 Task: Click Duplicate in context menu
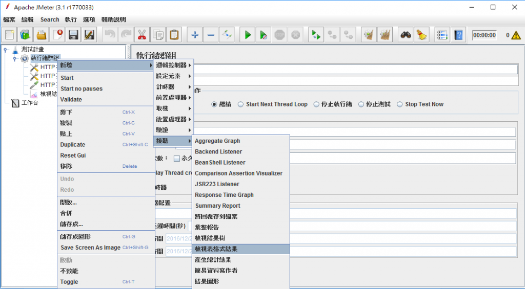click(106, 145)
